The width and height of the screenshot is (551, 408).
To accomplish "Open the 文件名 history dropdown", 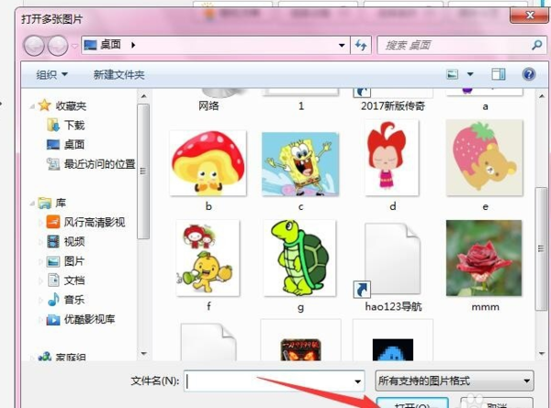I will pyautogui.click(x=358, y=381).
